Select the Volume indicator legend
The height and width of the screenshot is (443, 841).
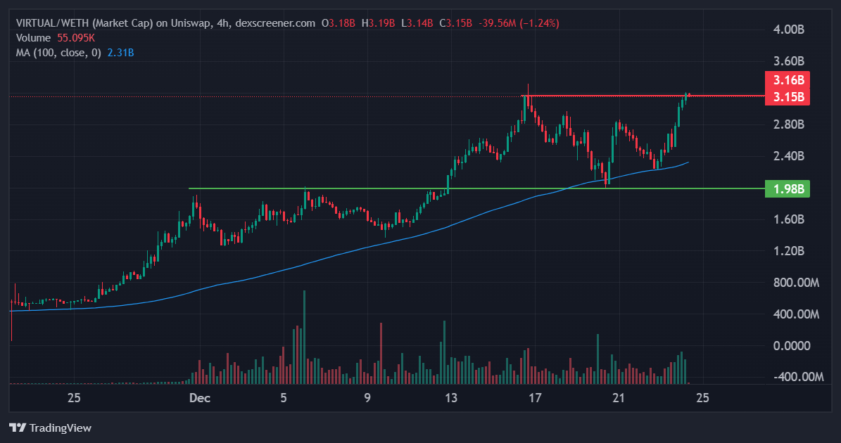coord(33,38)
